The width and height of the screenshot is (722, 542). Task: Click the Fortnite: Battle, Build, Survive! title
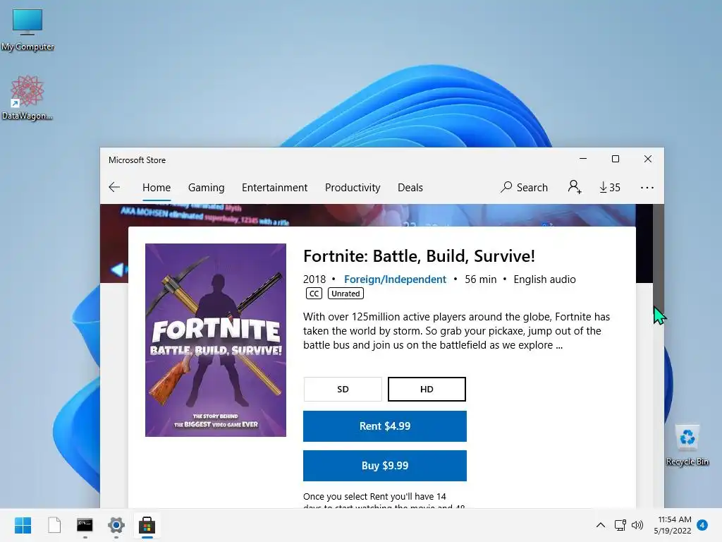point(419,255)
